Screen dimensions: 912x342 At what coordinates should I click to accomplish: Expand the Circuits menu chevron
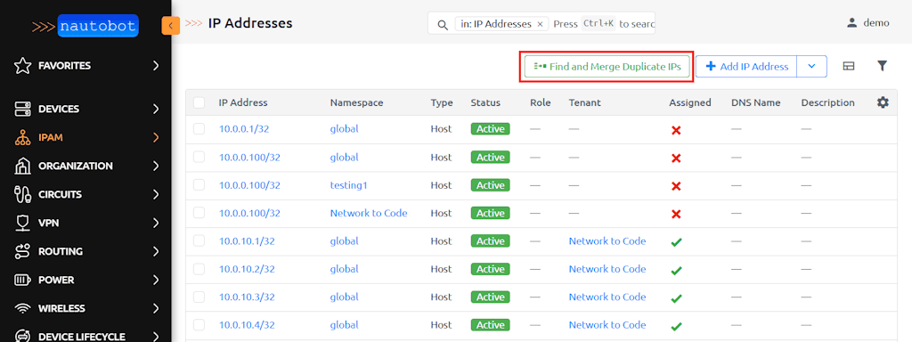[x=155, y=194]
